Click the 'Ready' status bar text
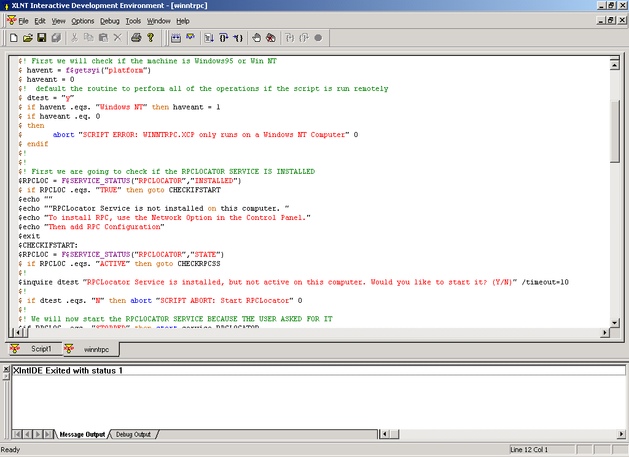The width and height of the screenshot is (629, 457). pos(10,450)
